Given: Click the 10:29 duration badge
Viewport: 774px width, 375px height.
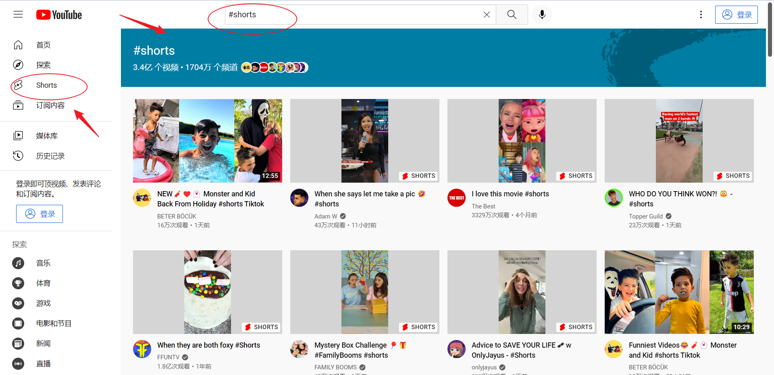Looking at the screenshot, I should tap(741, 327).
